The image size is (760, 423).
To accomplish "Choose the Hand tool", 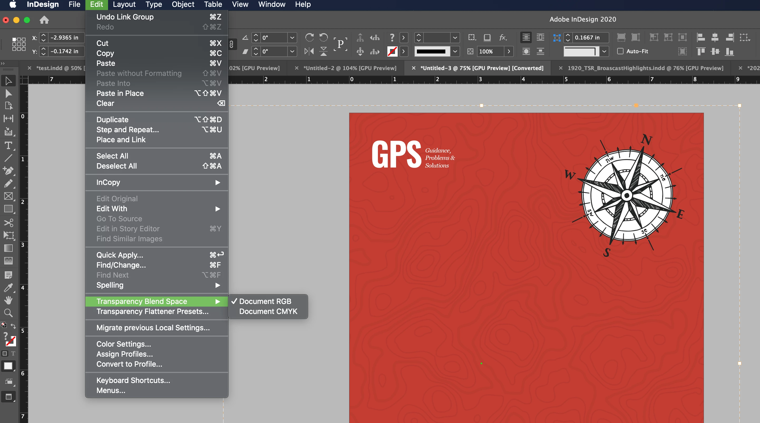I will point(8,300).
